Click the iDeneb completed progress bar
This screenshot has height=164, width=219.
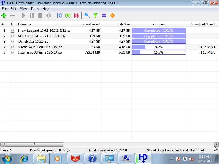(x=159, y=42)
